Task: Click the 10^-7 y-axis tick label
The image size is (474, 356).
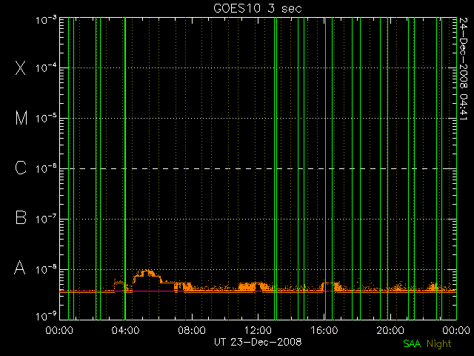Action: 46,220
